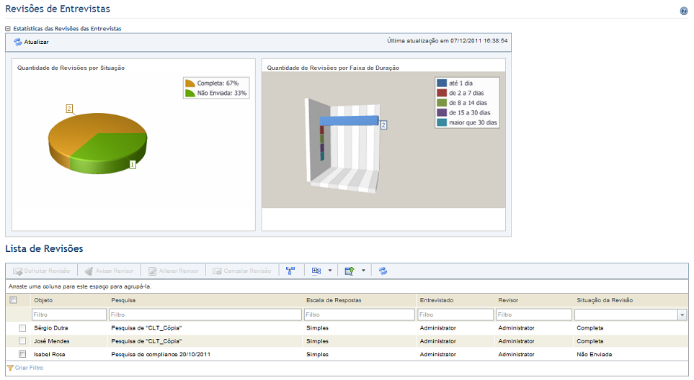Check the box for the Isabel Rosa row
The height and width of the screenshot is (380, 694).
click(x=22, y=354)
